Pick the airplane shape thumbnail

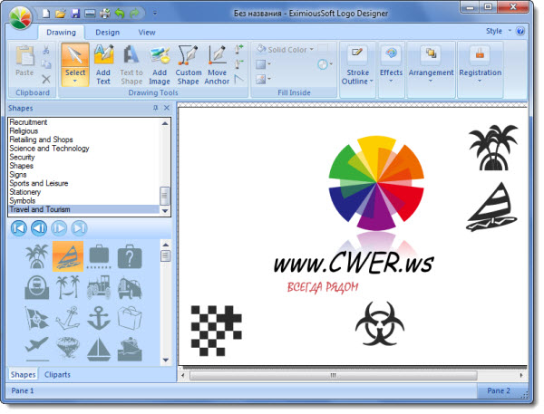pos(37,348)
